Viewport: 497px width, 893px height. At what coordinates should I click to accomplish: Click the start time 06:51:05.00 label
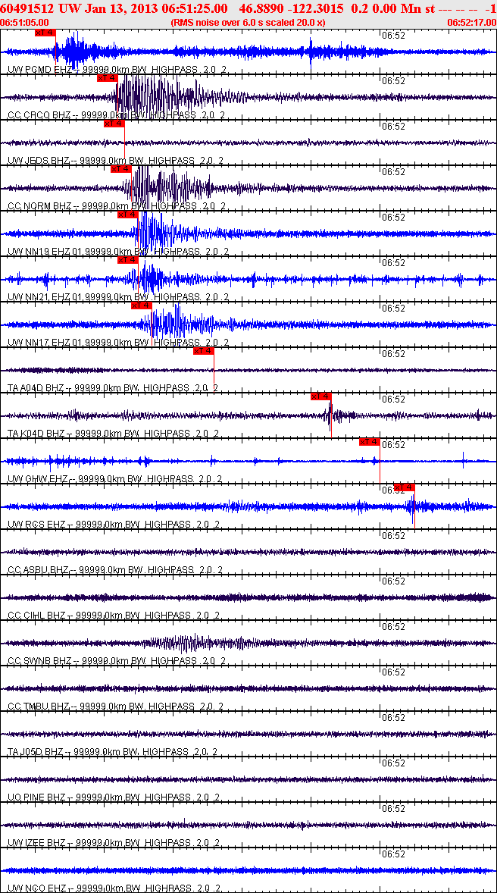point(25,22)
